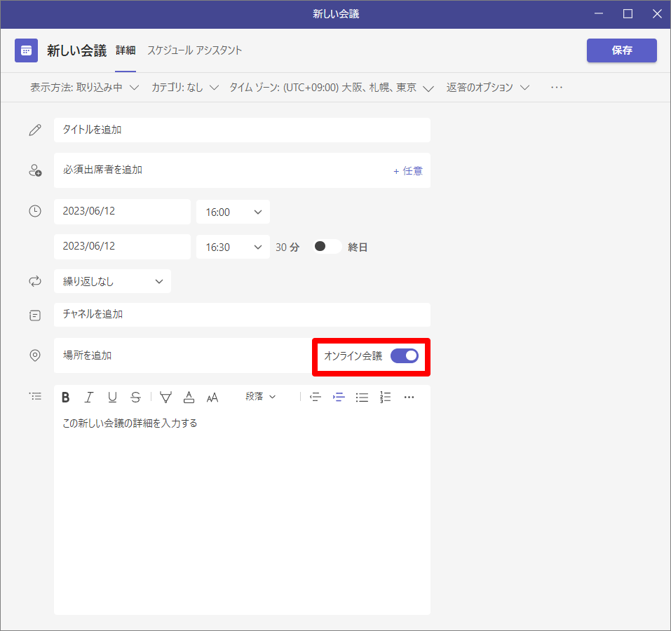This screenshot has width=671, height=631.
Task: Apply italic formatting in the editor
Action: pyautogui.click(x=89, y=398)
